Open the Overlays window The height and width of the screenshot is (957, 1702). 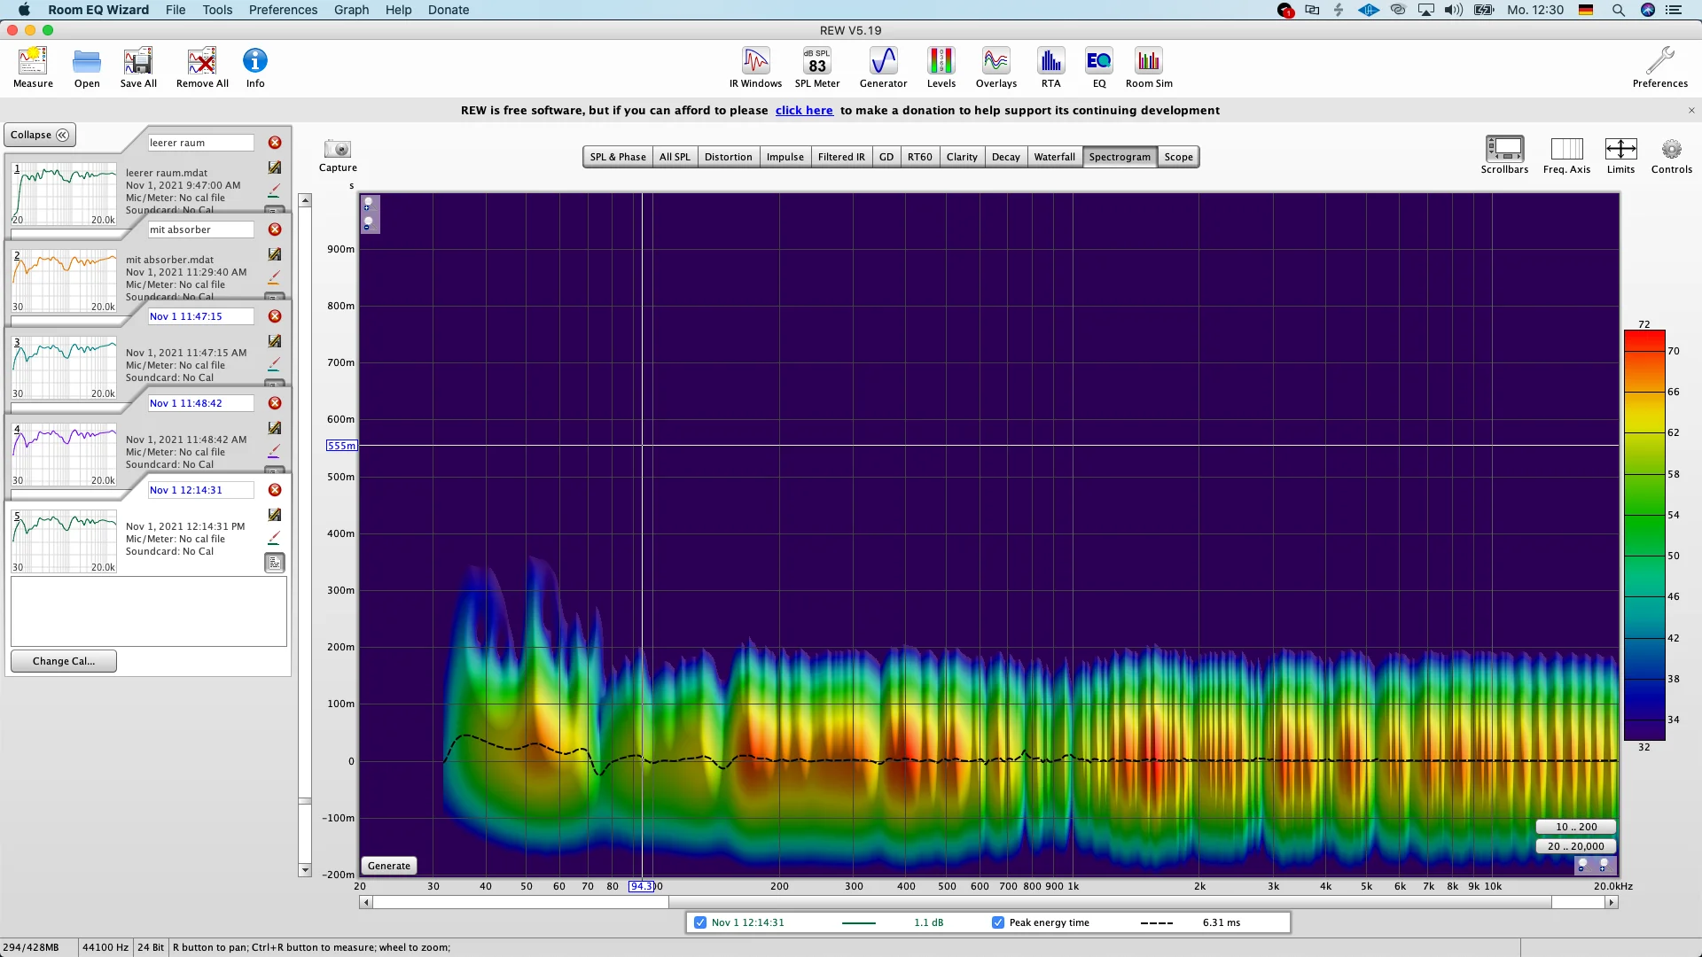996,67
